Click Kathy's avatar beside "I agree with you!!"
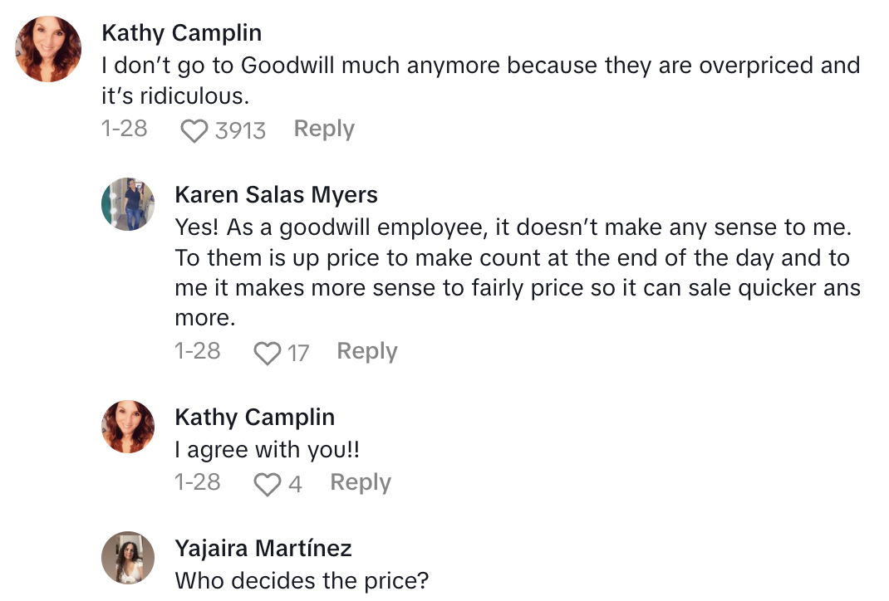889x601 pixels. (128, 427)
